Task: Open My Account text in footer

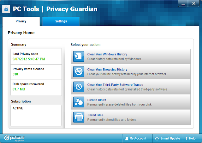Action: point(138,138)
